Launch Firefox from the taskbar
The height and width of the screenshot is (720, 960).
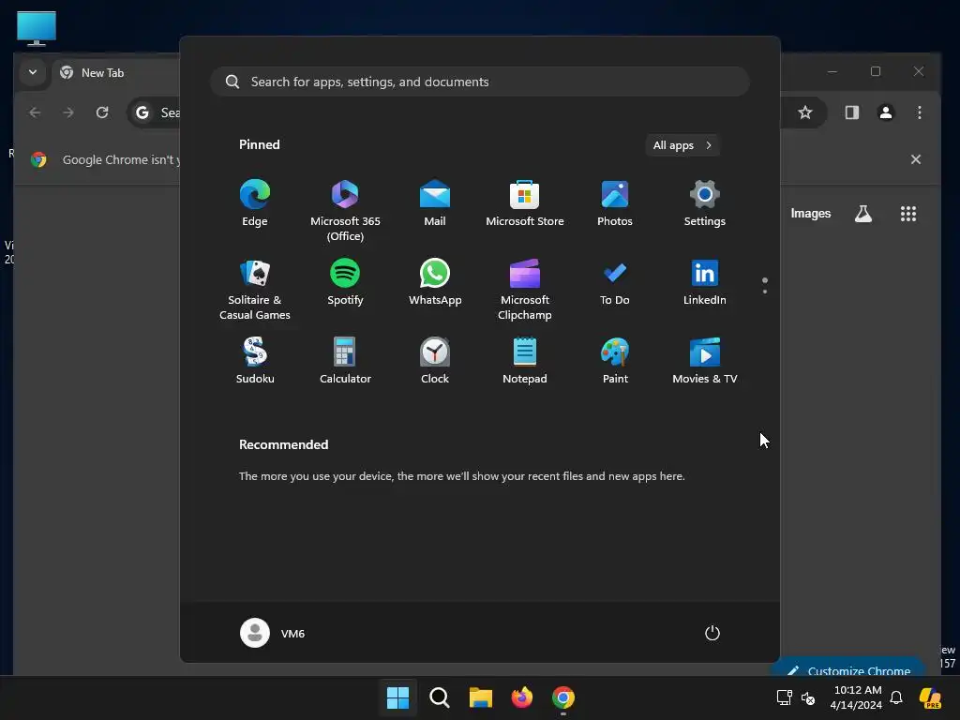tap(521, 697)
